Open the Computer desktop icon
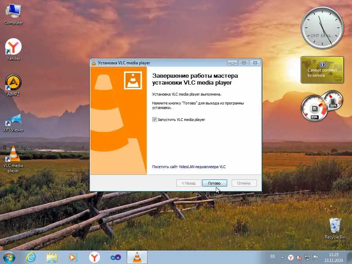 click(x=13, y=14)
